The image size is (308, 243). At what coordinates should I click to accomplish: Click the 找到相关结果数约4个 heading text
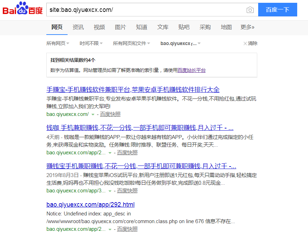coord(73,60)
